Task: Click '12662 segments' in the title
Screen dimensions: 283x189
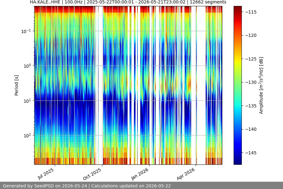Action: pyautogui.click(x=208, y=2)
